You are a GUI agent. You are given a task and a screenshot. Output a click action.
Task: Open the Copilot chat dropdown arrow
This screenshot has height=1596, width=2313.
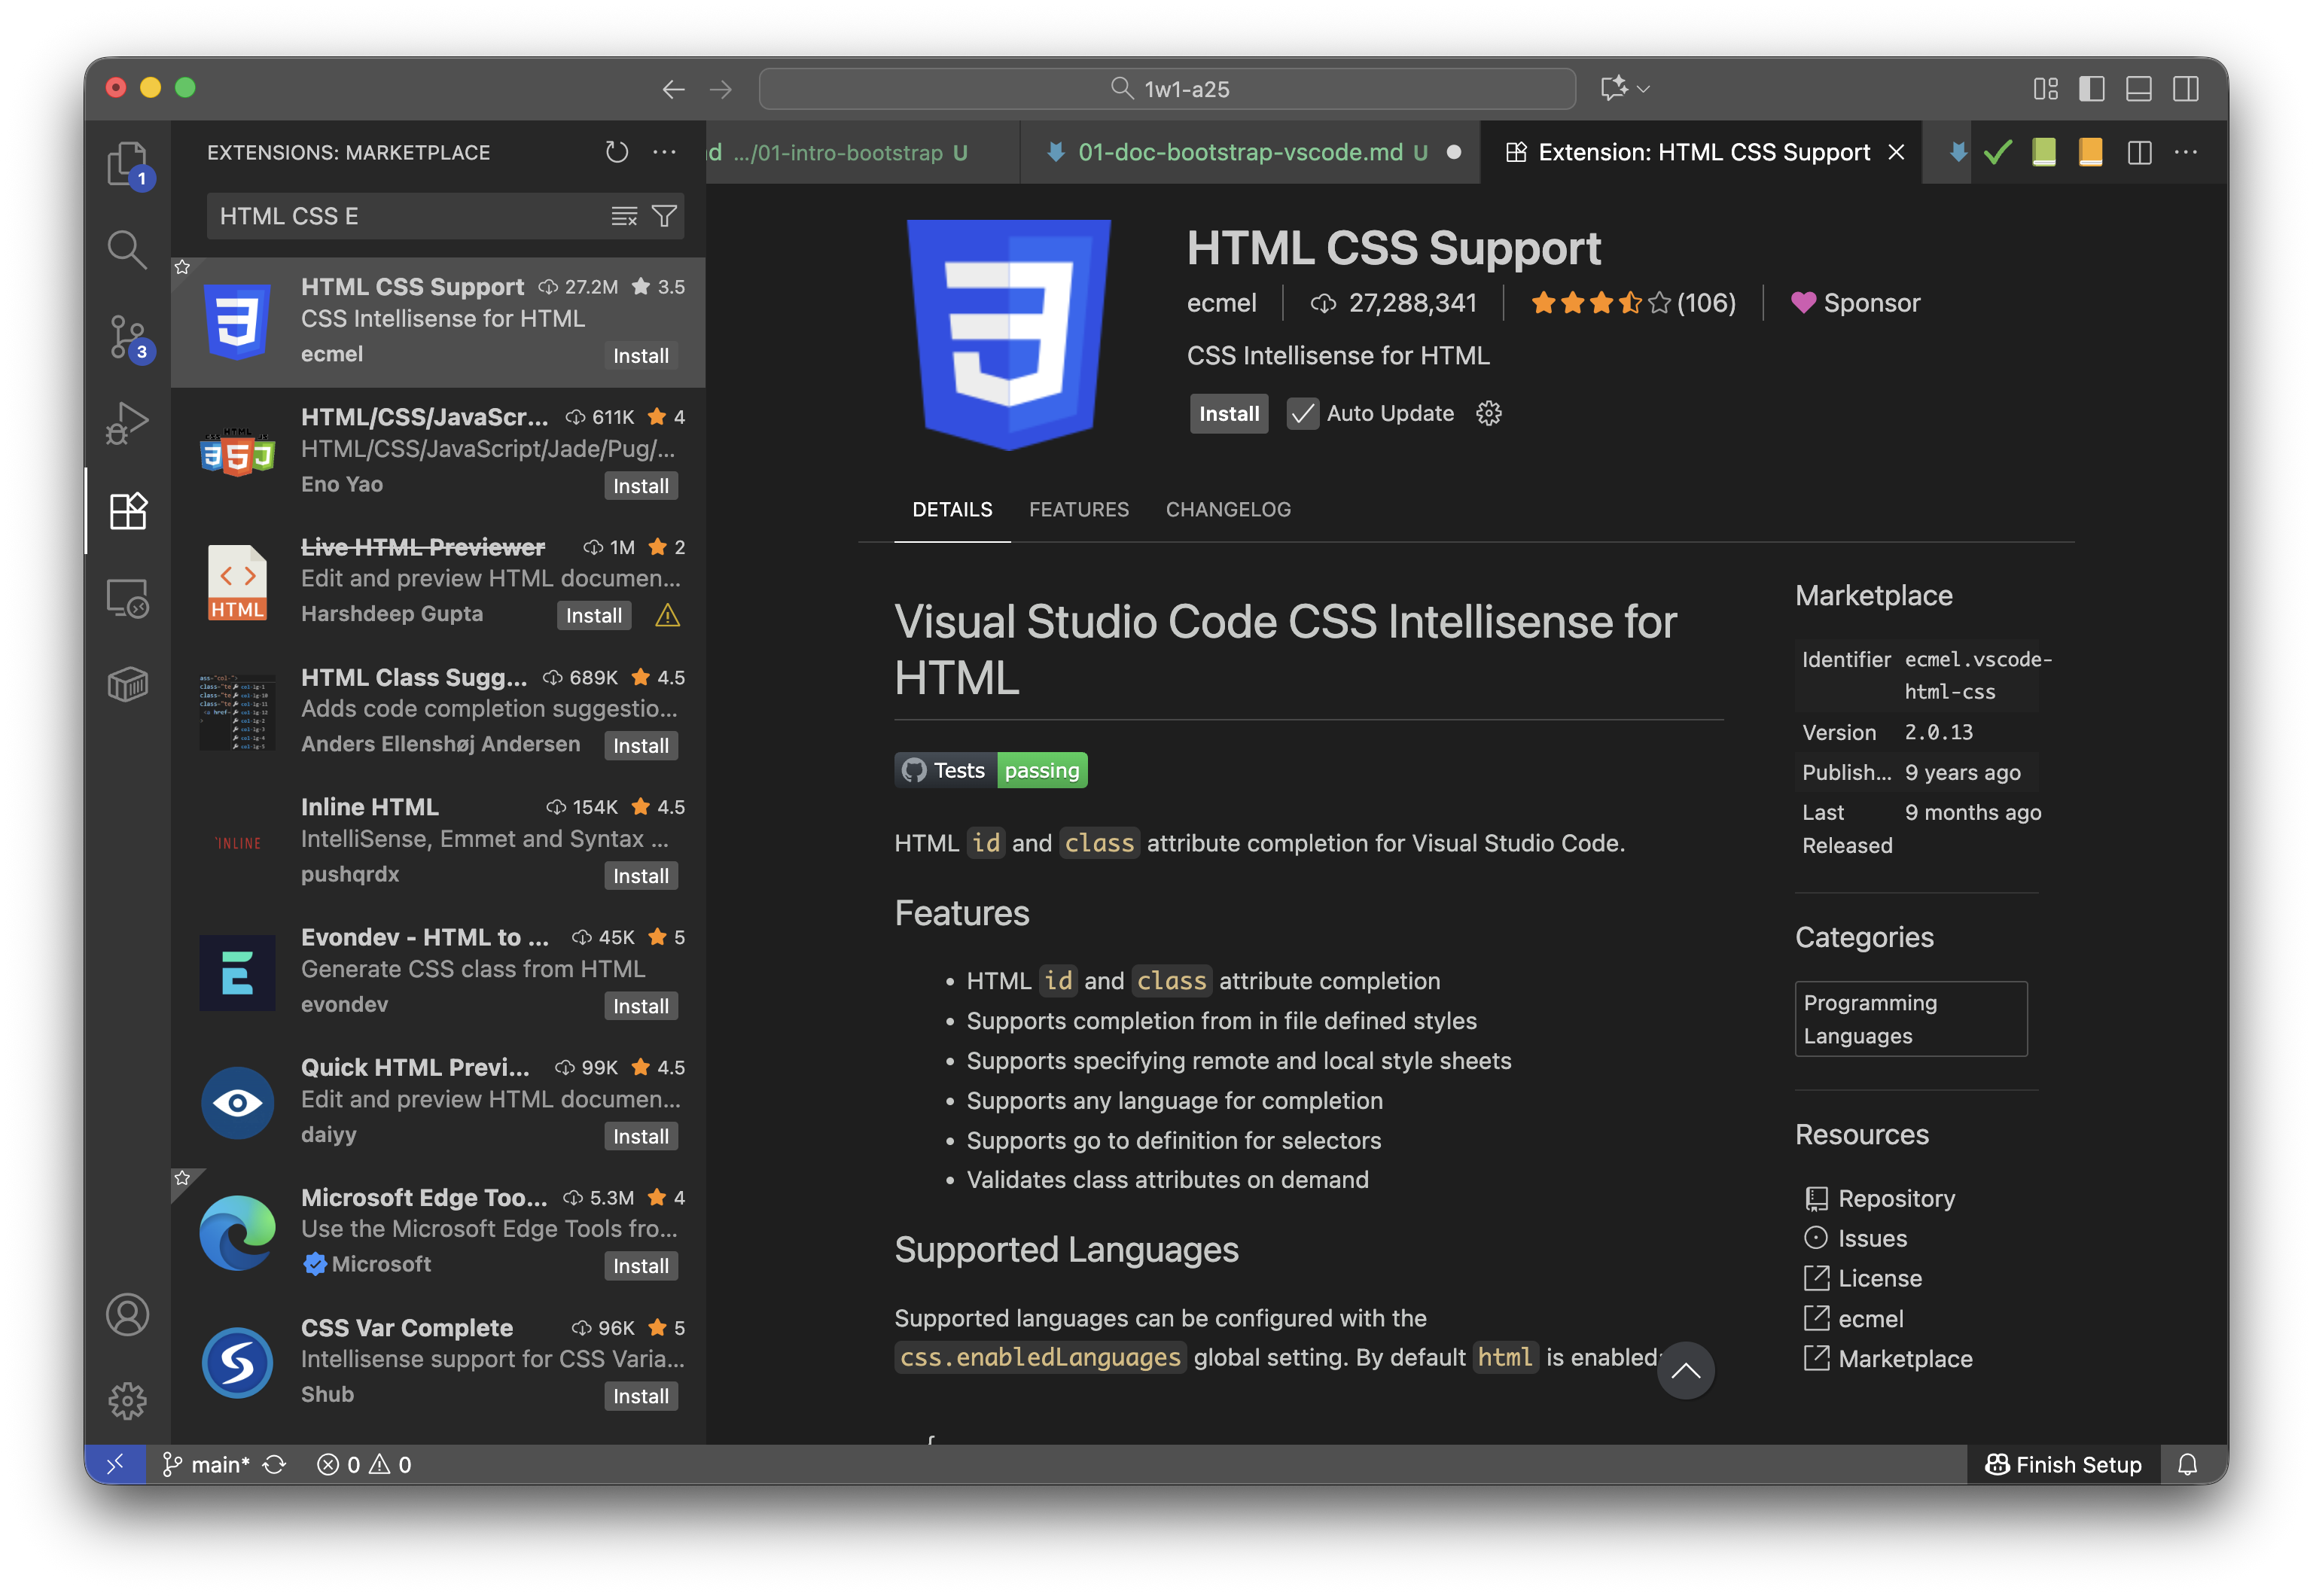point(1644,89)
